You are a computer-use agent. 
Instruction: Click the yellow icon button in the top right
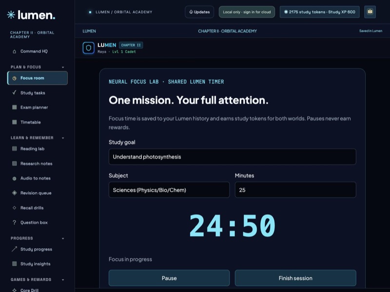coord(370,12)
